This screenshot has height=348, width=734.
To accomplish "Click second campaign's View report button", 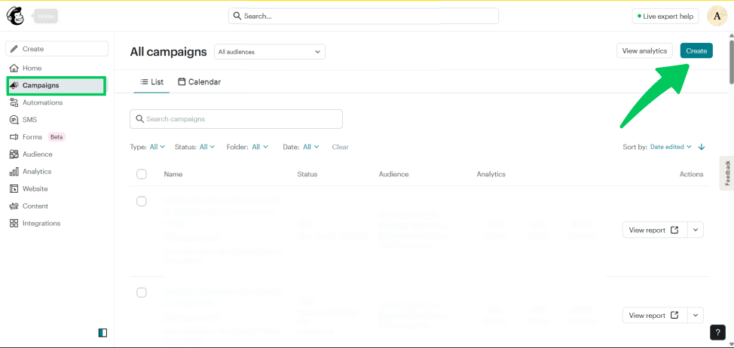I will 654,316.
